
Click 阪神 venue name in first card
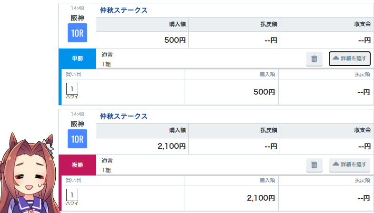(x=77, y=18)
